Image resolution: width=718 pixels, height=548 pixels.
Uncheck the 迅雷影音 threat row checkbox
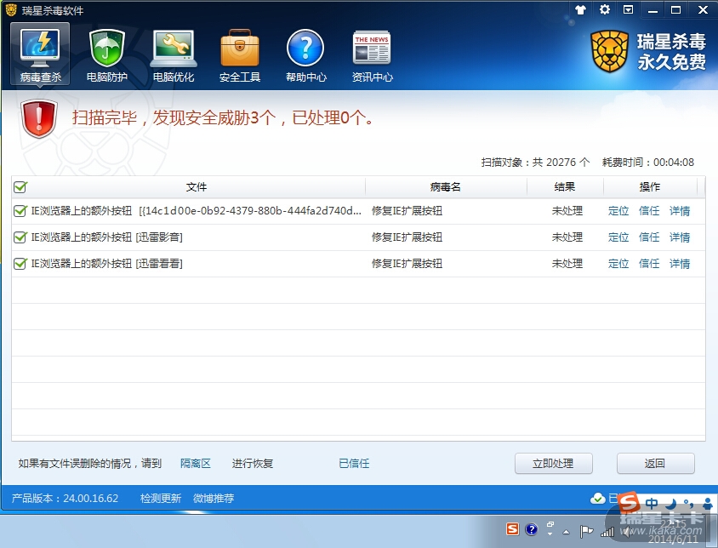coord(20,237)
